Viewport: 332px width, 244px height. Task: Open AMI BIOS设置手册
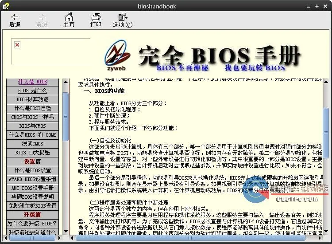[33, 188]
